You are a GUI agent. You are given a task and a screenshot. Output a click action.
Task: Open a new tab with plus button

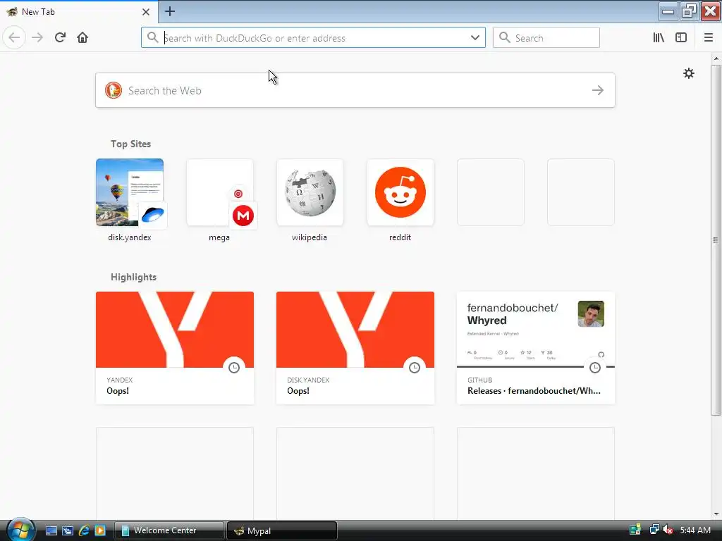tap(169, 11)
